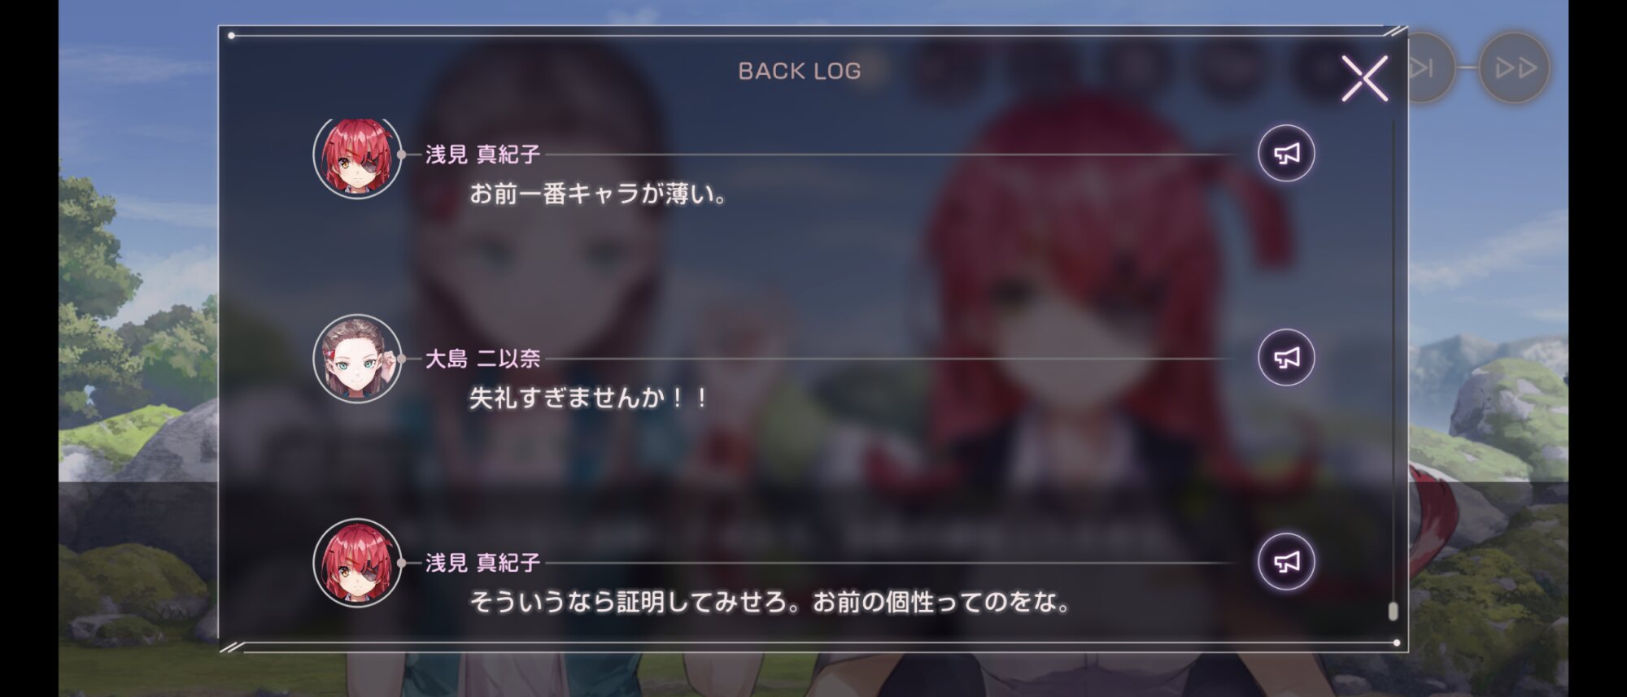Tap 浅見 真紀子's avatar on the last entry
The image size is (1627, 697).
357,563
